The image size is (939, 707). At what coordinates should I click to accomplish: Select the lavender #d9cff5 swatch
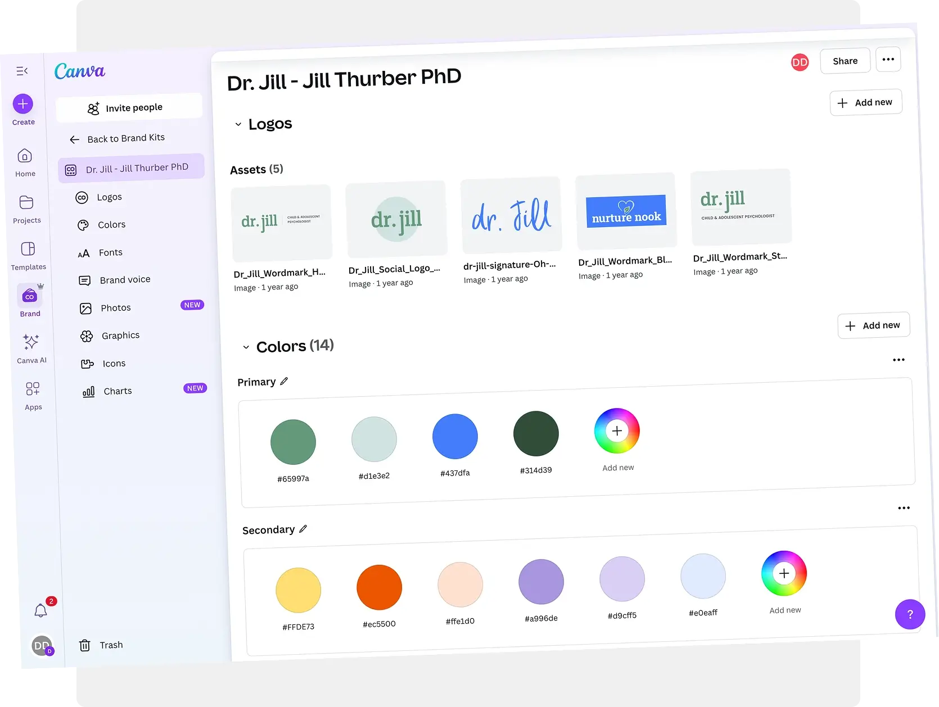[x=622, y=579]
